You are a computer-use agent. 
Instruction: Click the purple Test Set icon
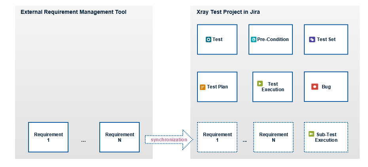tap(312, 39)
